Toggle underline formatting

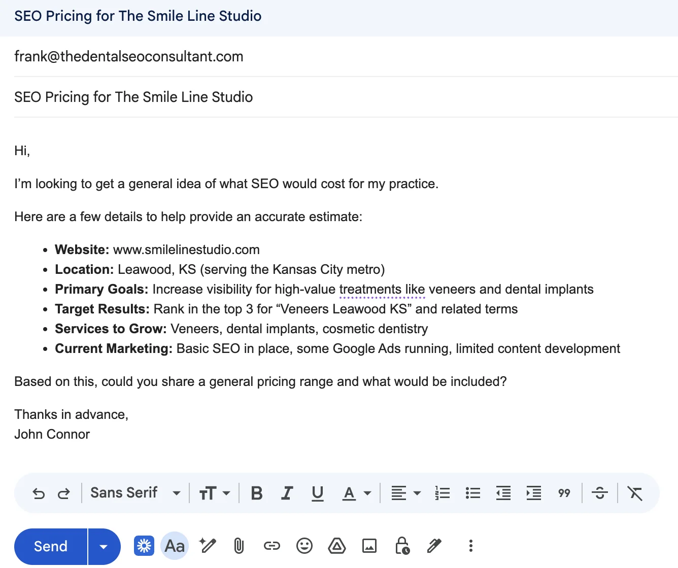click(x=317, y=492)
